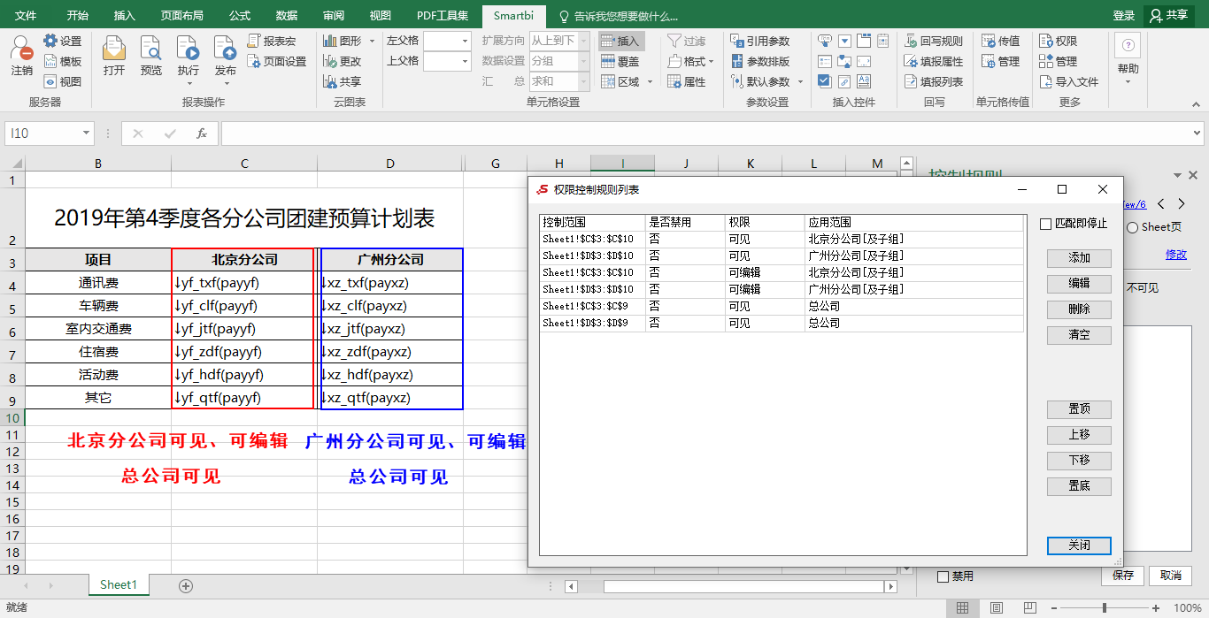Click zoom in plus button
1209x618 pixels.
pyautogui.click(x=1157, y=607)
